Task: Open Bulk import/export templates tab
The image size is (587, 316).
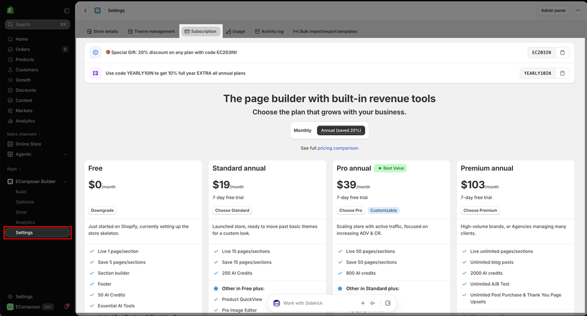Action: 325,31
